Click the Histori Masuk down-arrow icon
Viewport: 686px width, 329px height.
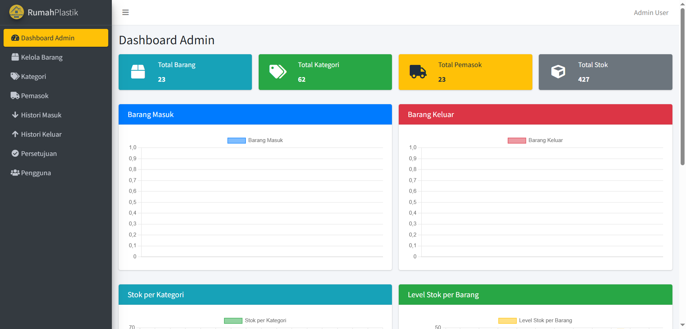[15, 115]
